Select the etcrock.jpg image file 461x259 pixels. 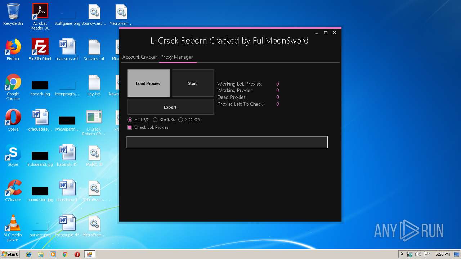pos(40,87)
